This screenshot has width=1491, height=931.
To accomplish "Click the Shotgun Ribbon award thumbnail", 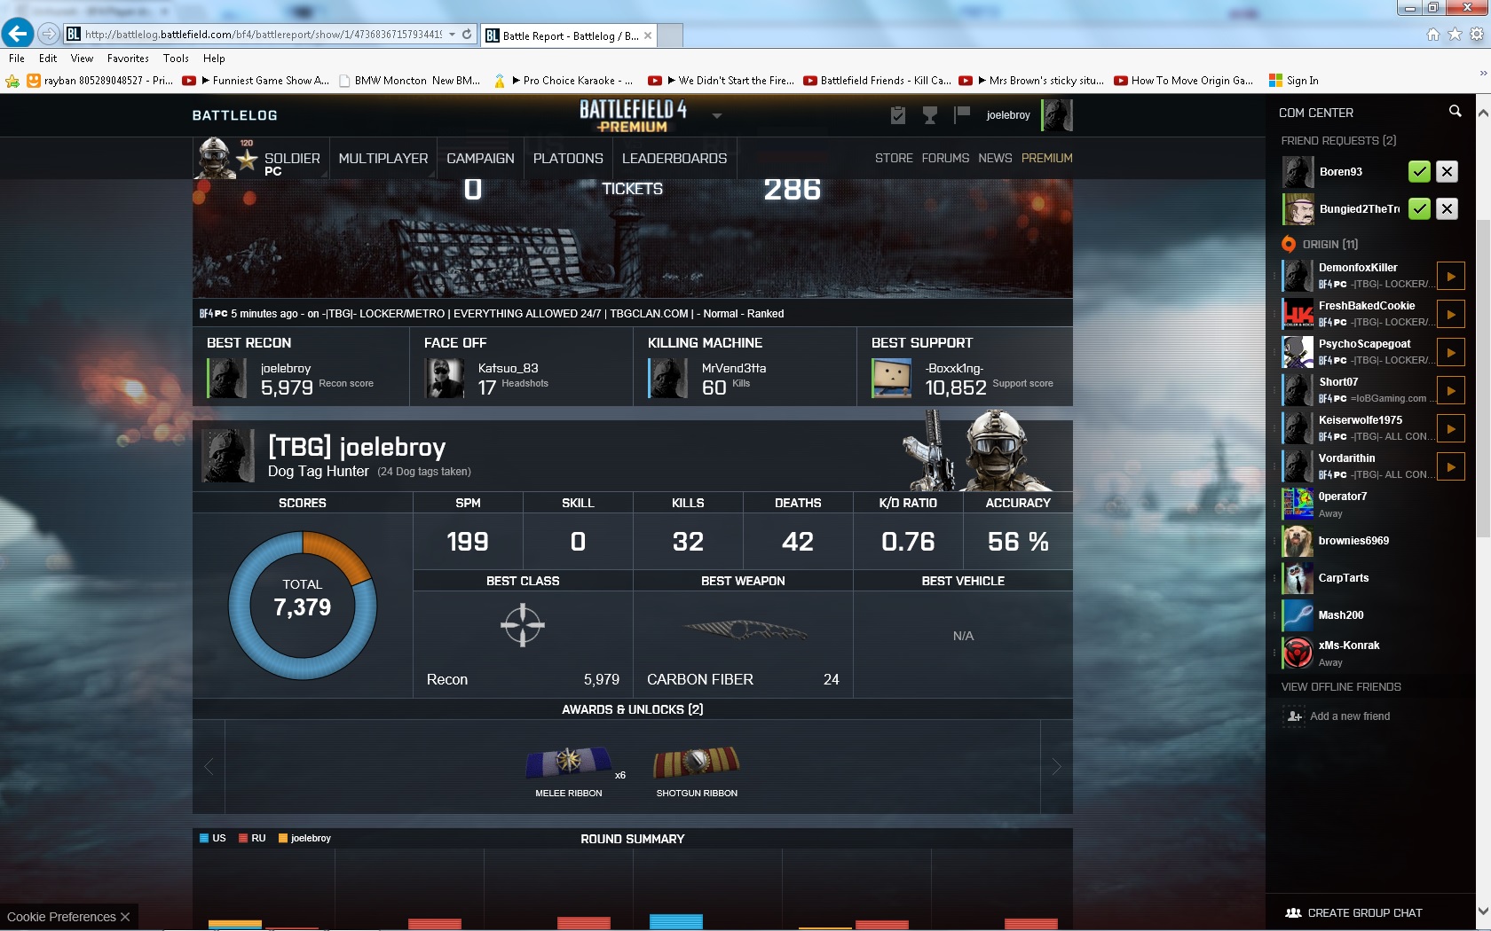I will click(697, 761).
